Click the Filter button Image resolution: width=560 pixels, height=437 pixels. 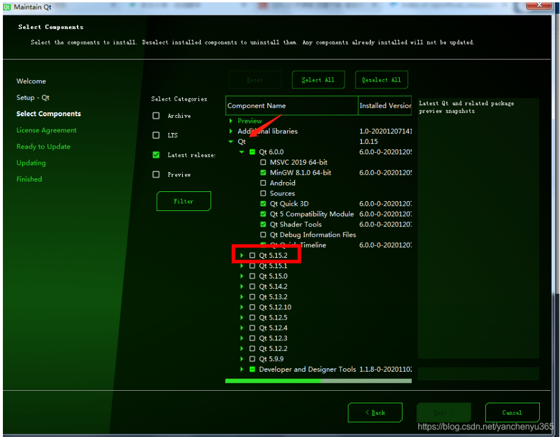pyautogui.click(x=183, y=201)
